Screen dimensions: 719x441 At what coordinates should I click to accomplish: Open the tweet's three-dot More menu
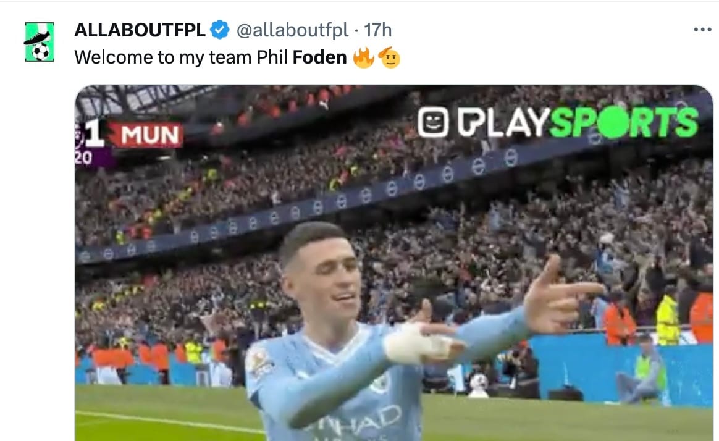702,30
